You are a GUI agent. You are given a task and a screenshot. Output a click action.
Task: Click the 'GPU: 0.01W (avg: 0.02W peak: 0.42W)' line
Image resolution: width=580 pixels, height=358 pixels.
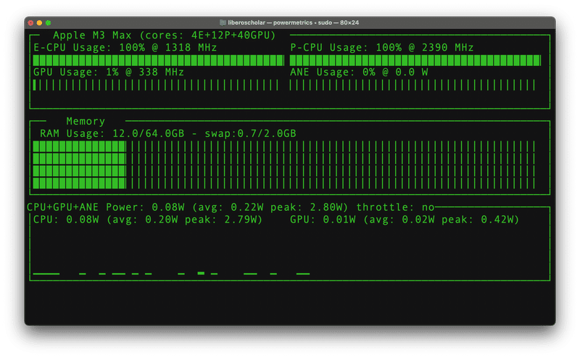(x=405, y=220)
